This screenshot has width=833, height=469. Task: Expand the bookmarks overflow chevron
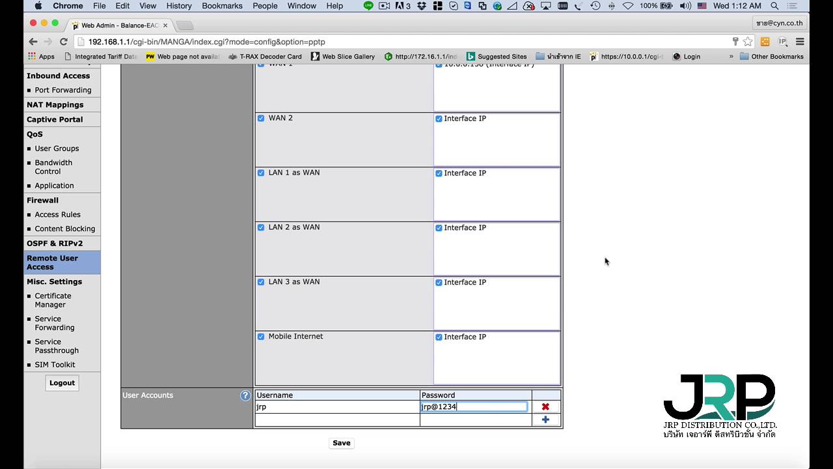click(x=731, y=57)
